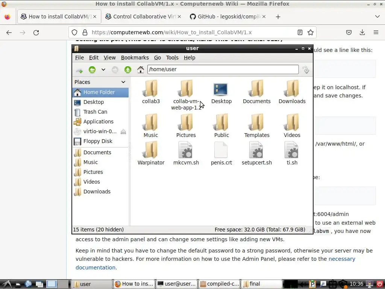Open Documents bookmark in sidebar
This screenshot has width=385, height=289.
point(100,153)
